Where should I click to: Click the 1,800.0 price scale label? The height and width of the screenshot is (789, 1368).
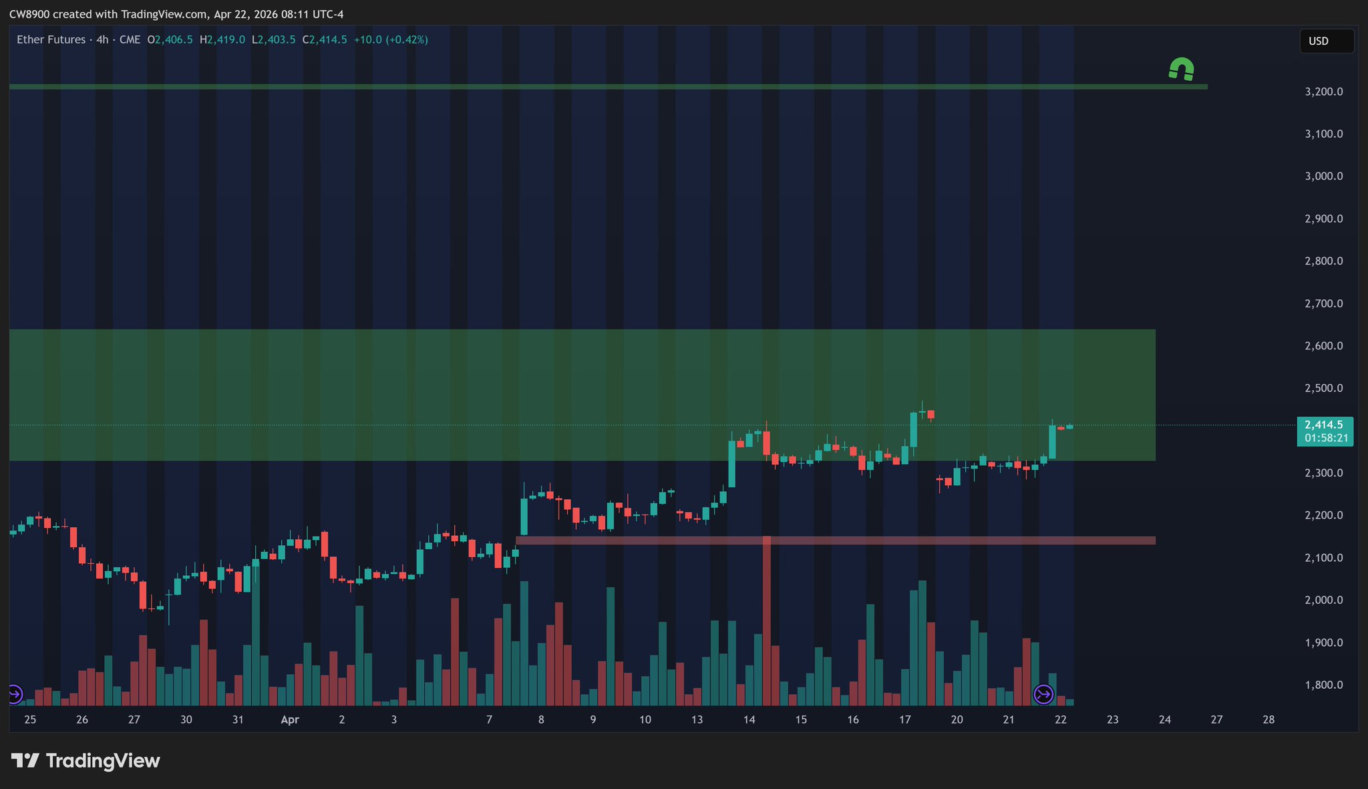[1323, 685]
